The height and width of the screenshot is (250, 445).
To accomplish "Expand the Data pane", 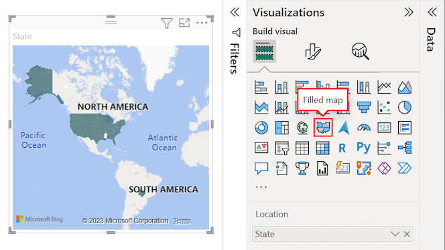I will 432,12.
